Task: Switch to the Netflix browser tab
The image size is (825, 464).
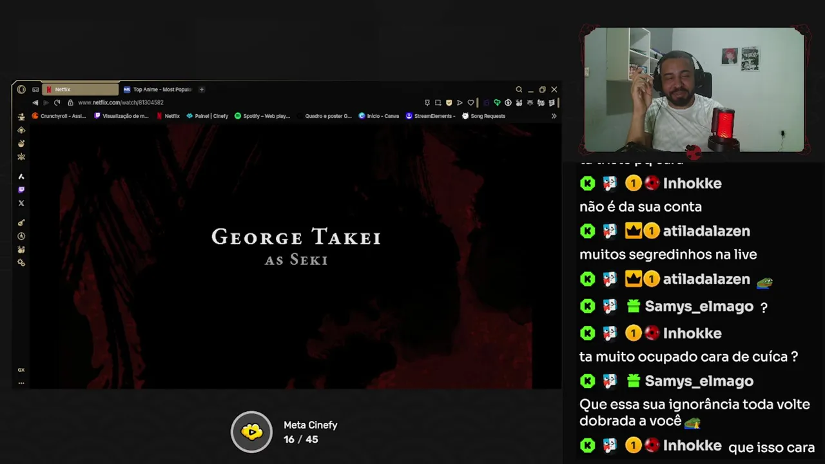Action: click(x=81, y=90)
